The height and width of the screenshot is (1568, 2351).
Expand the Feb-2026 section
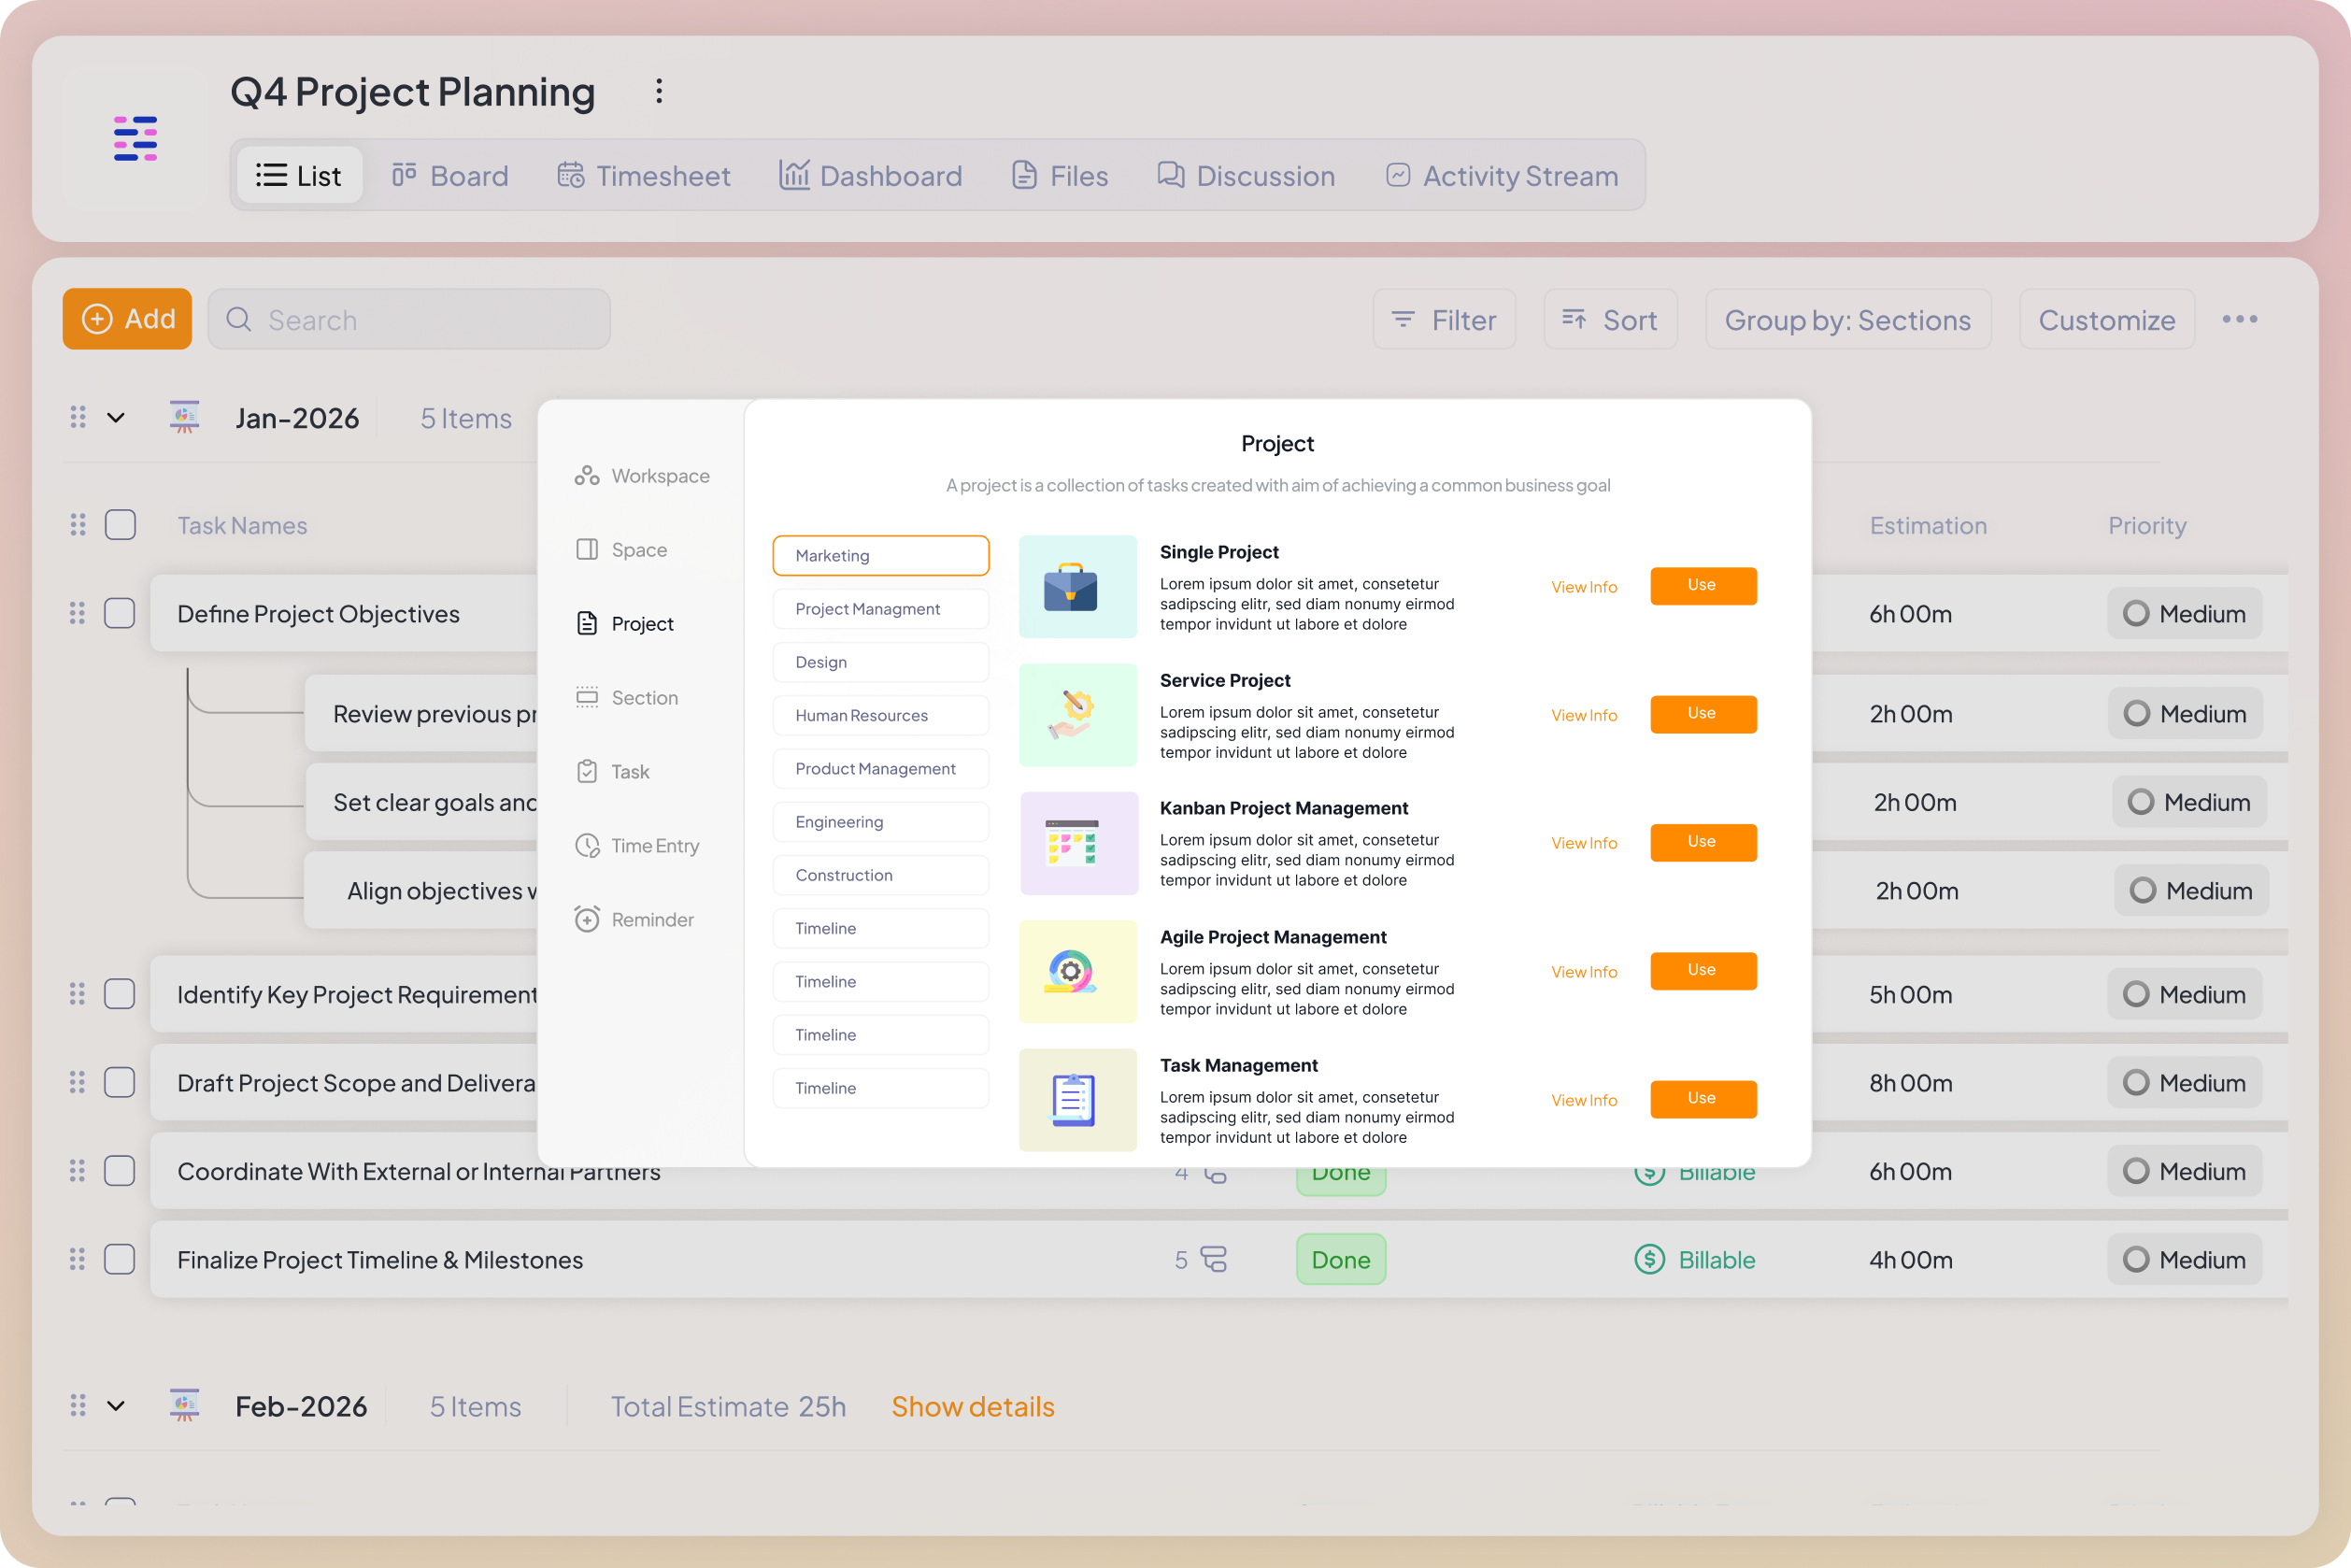(x=114, y=1405)
